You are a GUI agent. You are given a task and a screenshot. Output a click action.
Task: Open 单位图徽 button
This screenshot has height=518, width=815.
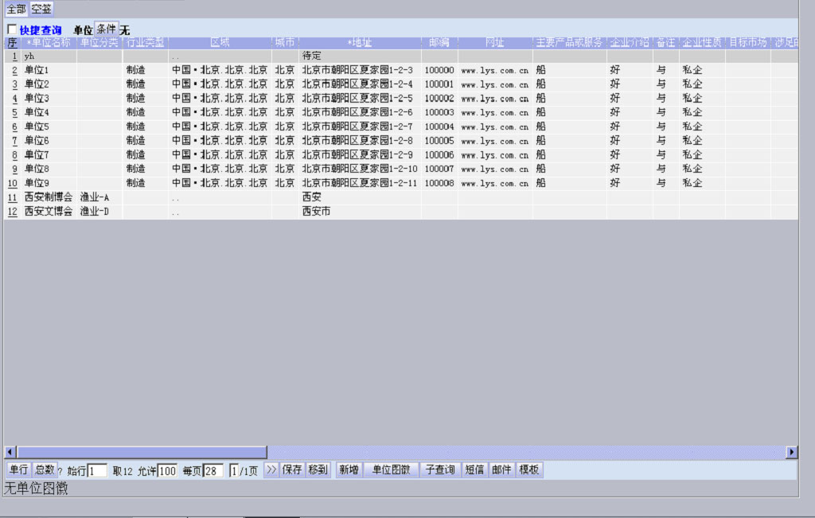tap(391, 470)
